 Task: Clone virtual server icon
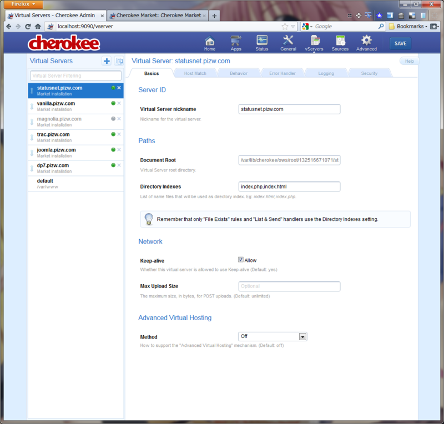119,61
